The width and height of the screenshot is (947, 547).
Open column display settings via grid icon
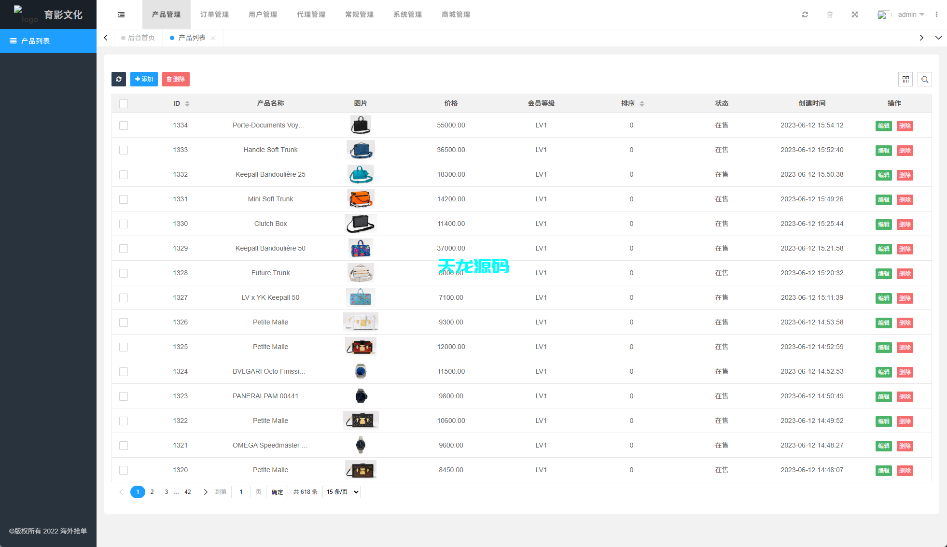[906, 79]
